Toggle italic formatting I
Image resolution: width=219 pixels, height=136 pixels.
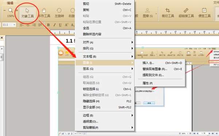click(54, 25)
